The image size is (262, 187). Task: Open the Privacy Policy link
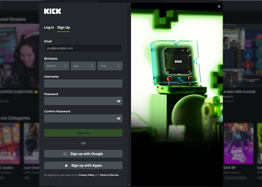(x=87, y=175)
